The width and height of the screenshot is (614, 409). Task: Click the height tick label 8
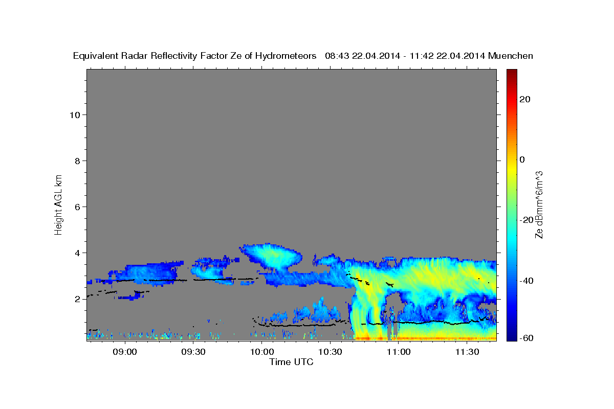click(x=78, y=161)
